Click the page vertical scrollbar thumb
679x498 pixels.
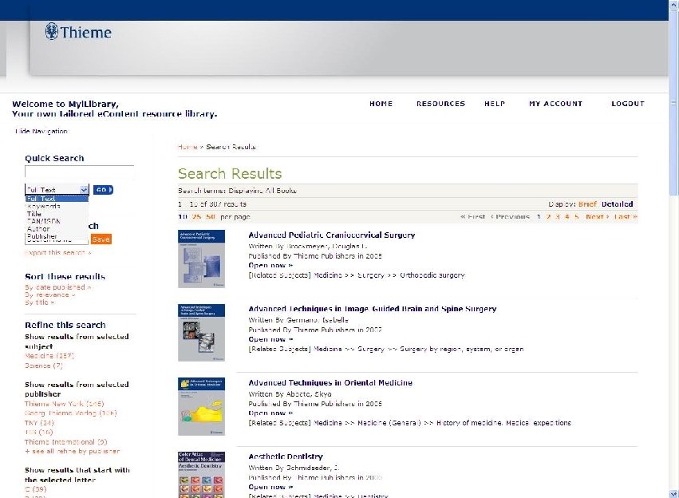tap(673, 103)
